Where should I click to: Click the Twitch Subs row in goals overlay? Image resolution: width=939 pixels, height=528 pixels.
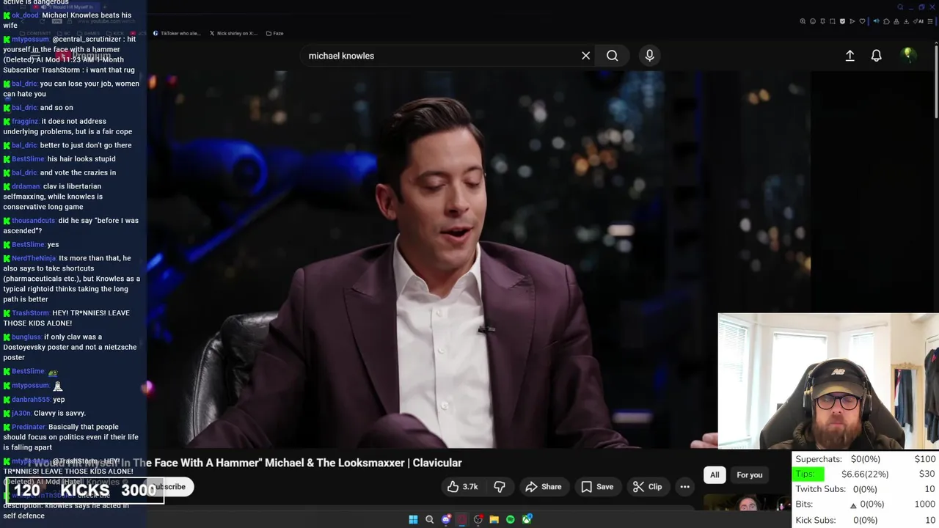[866, 489]
